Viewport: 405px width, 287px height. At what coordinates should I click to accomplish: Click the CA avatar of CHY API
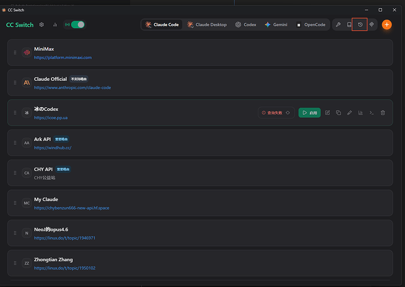[x=26, y=173]
